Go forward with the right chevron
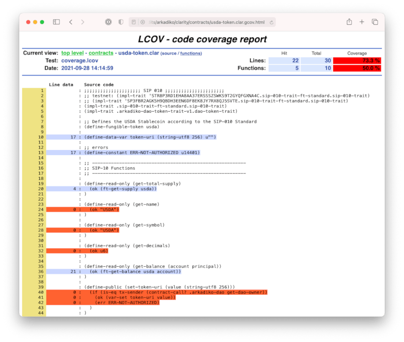Image resolution: width=404 pixels, height=342 pixels. tap(82, 22)
